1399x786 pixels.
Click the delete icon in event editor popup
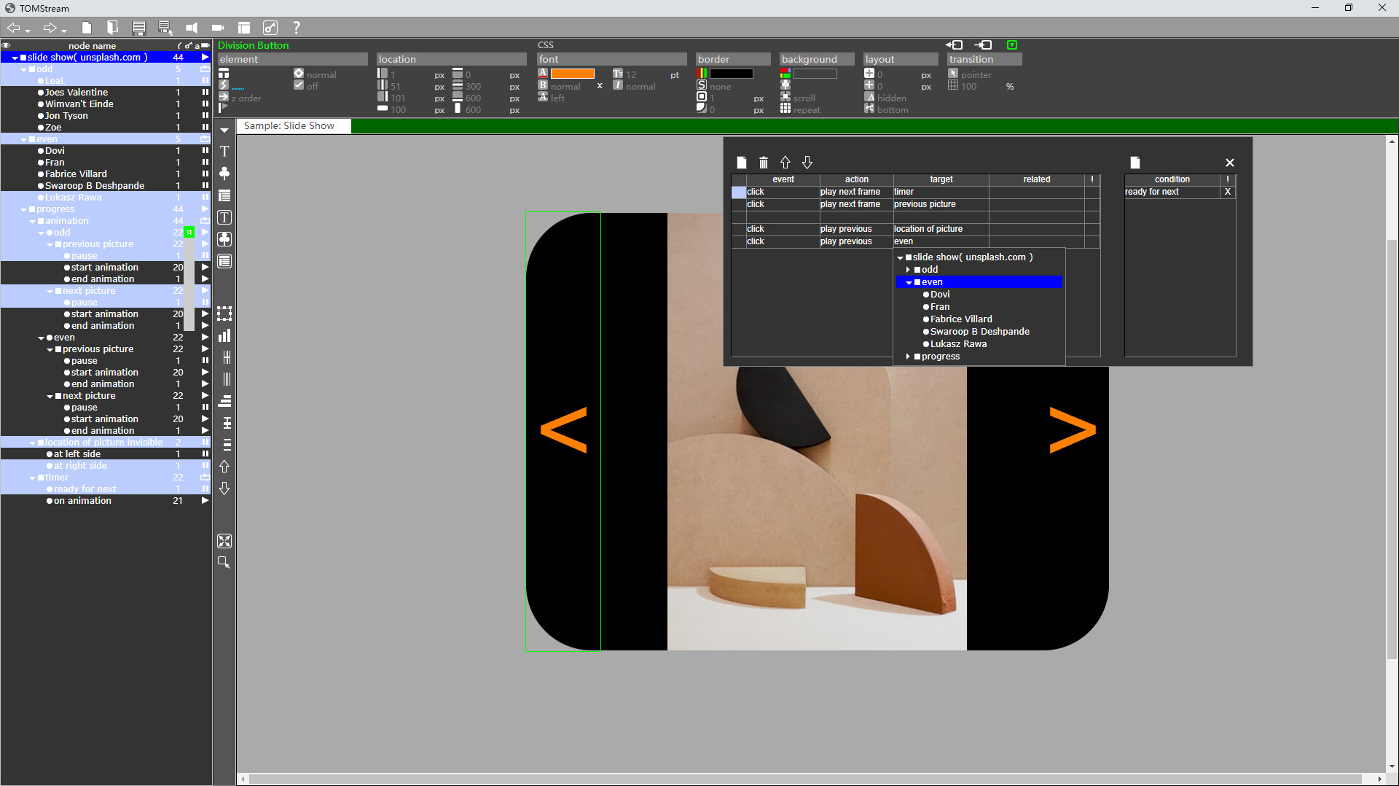763,162
